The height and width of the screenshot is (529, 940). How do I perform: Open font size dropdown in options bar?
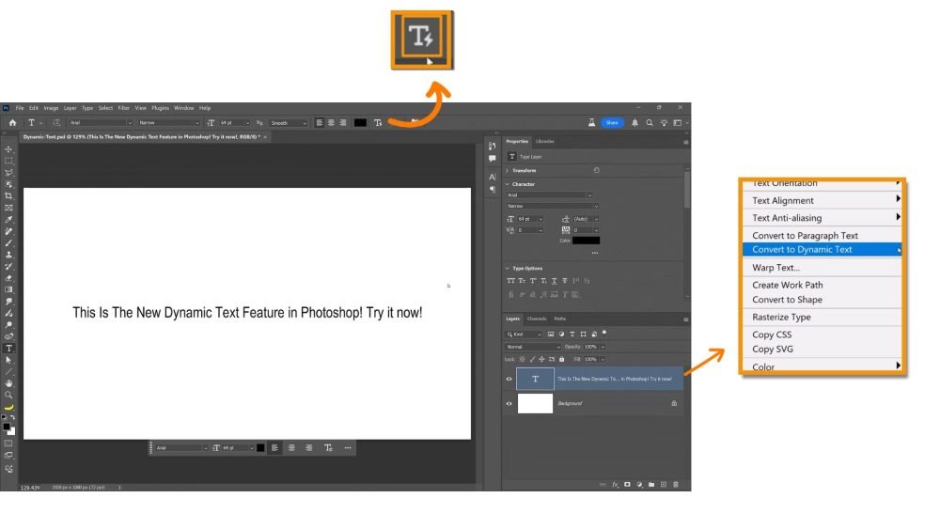click(x=234, y=123)
